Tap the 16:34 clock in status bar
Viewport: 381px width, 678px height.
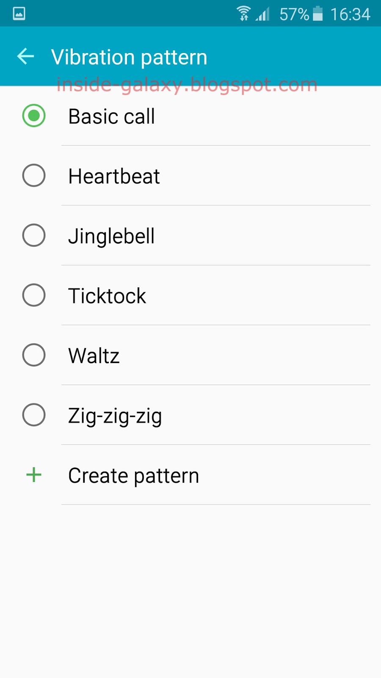coord(350,14)
